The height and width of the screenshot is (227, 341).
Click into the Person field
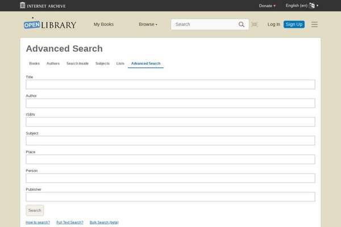tap(170, 178)
